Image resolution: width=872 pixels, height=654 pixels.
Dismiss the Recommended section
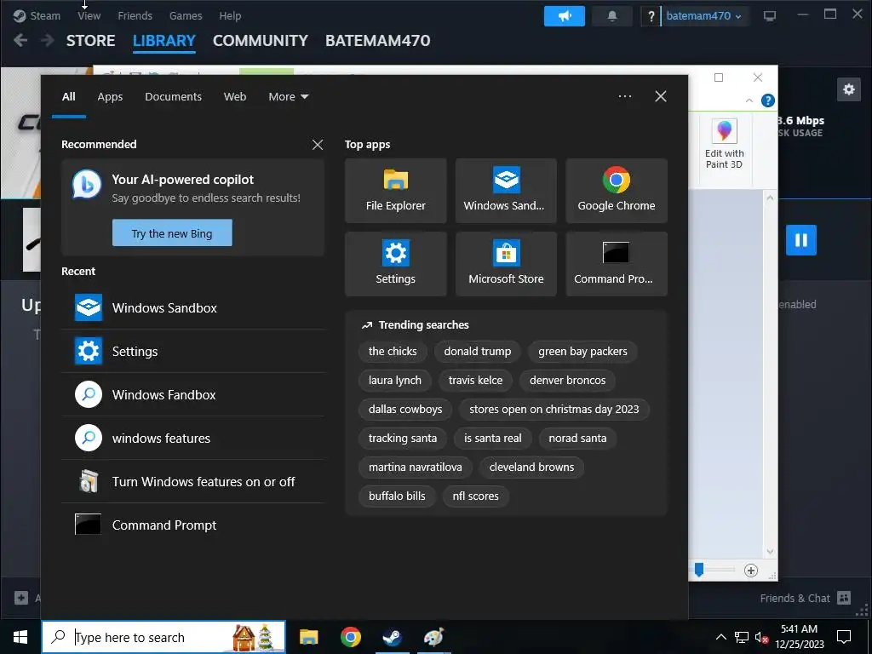(318, 145)
